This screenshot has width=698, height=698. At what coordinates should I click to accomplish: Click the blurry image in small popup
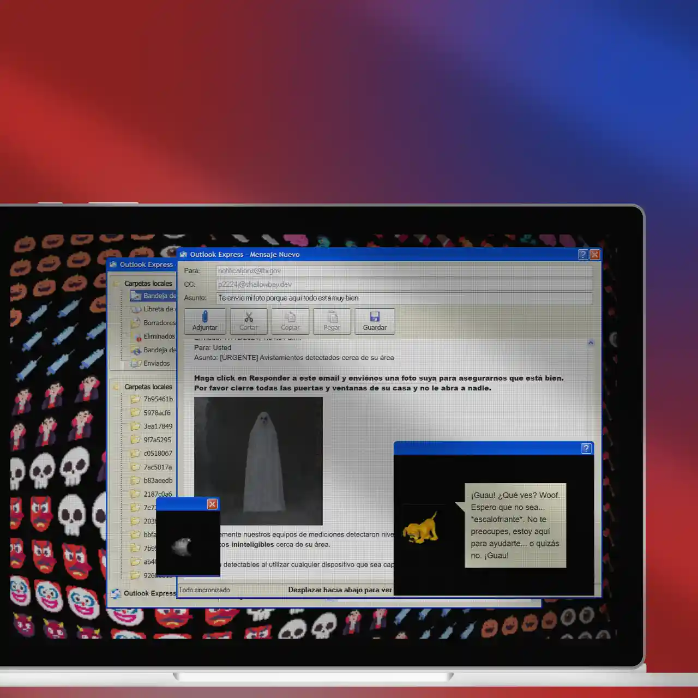click(182, 546)
